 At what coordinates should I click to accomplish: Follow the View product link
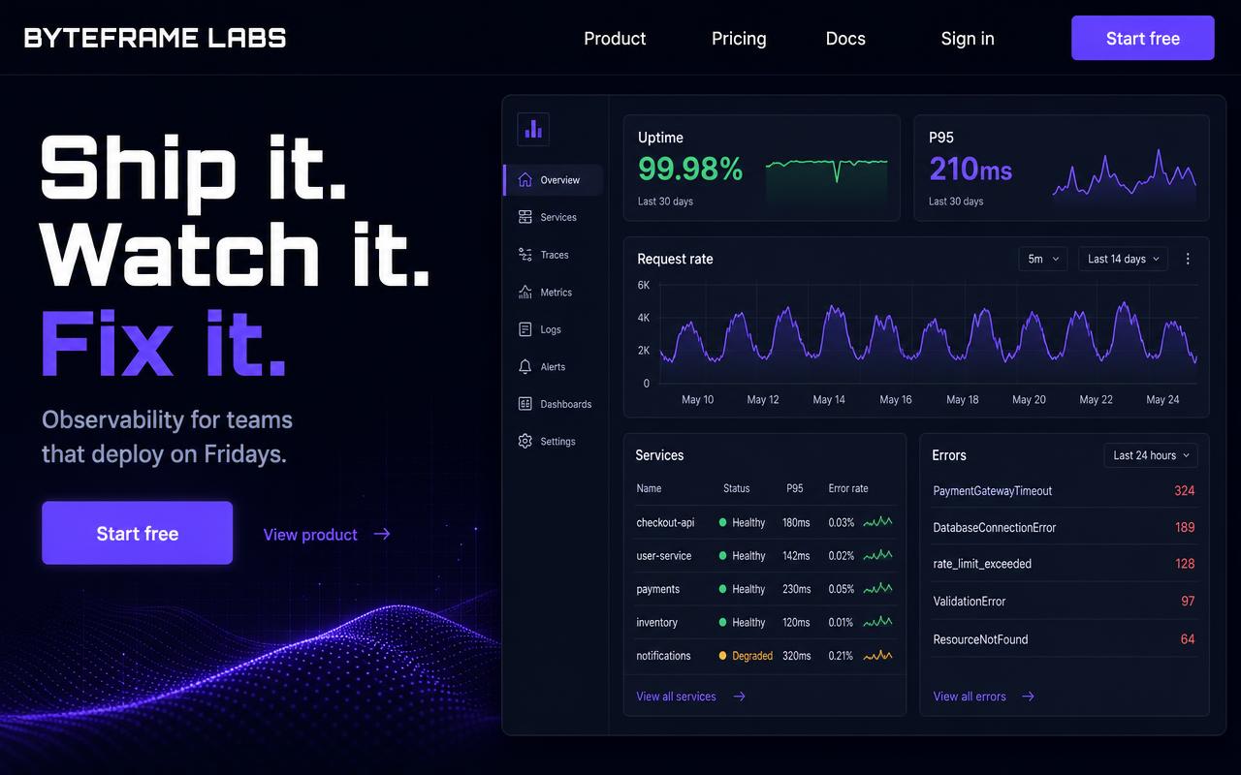coord(327,534)
